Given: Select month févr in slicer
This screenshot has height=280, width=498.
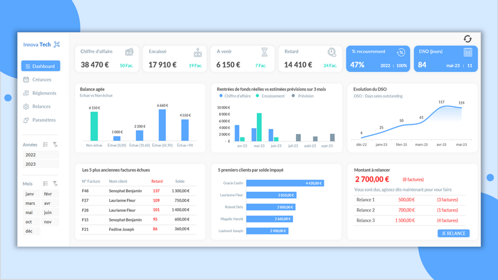Looking at the screenshot, I should coord(50,194).
